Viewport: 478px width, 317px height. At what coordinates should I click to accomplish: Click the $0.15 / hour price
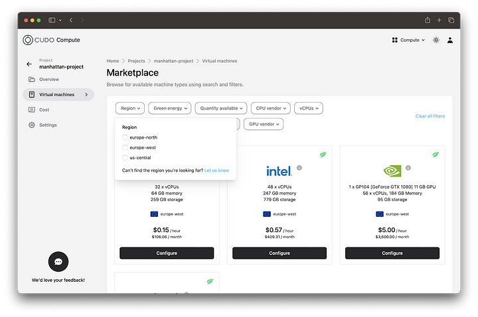click(167, 230)
